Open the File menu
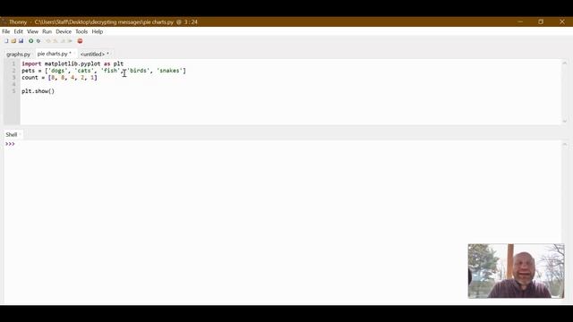This screenshot has width=573, height=322. pos(6,31)
